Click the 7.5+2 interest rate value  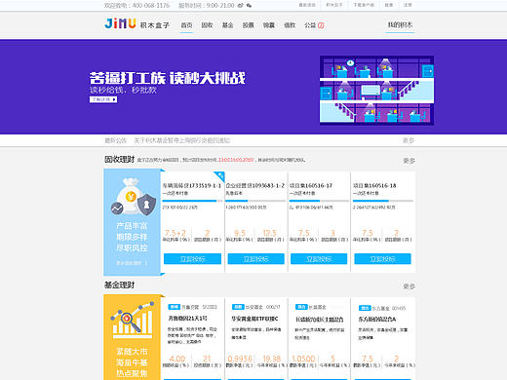click(175, 233)
